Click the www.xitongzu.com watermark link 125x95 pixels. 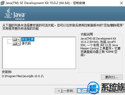[x=113, y=92]
